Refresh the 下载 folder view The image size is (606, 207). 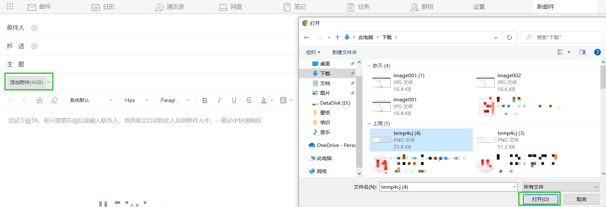(x=510, y=37)
